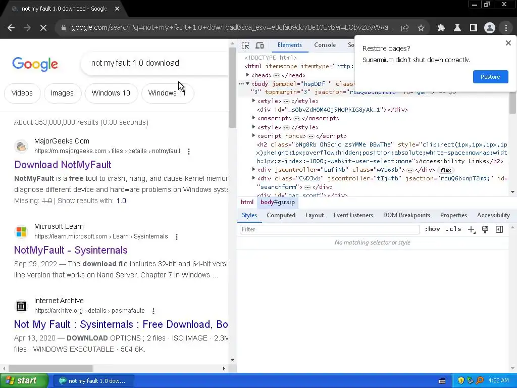Expand div class CvDJxb node
This screenshot has width=517, height=388.
pyautogui.click(x=253, y=178)
